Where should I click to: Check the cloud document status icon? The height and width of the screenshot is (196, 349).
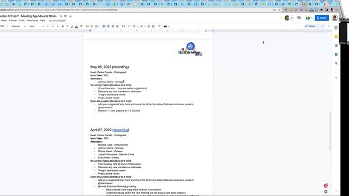point(70,16)
